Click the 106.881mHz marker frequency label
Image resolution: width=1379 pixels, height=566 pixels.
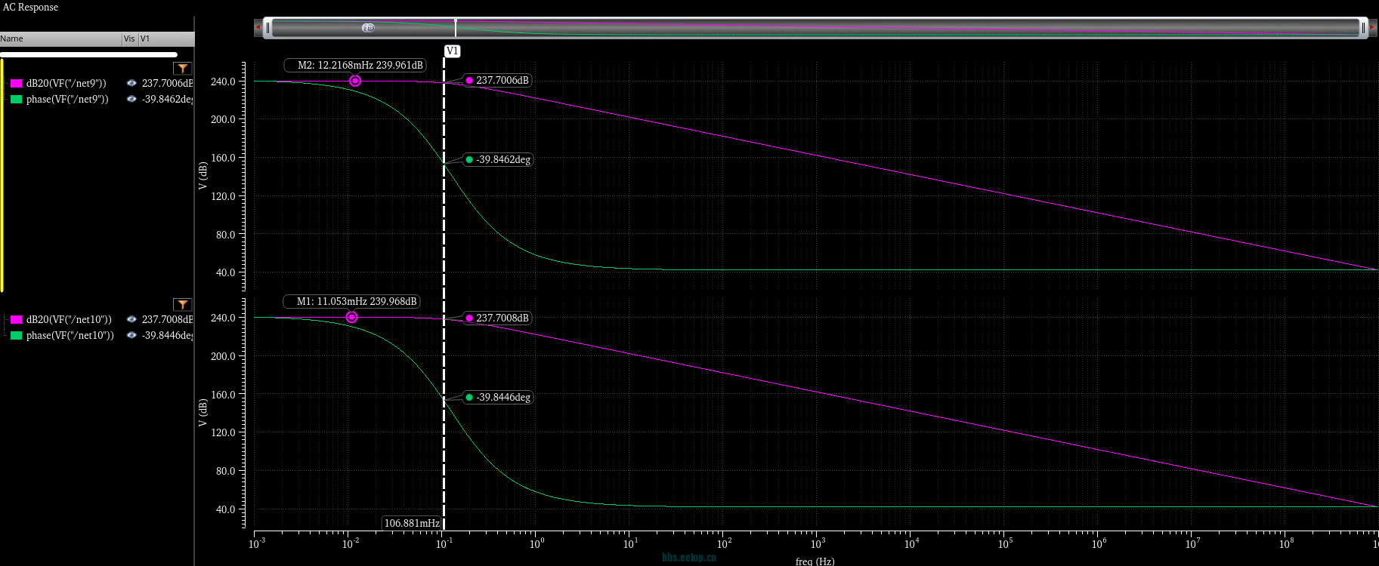point(412,523)
